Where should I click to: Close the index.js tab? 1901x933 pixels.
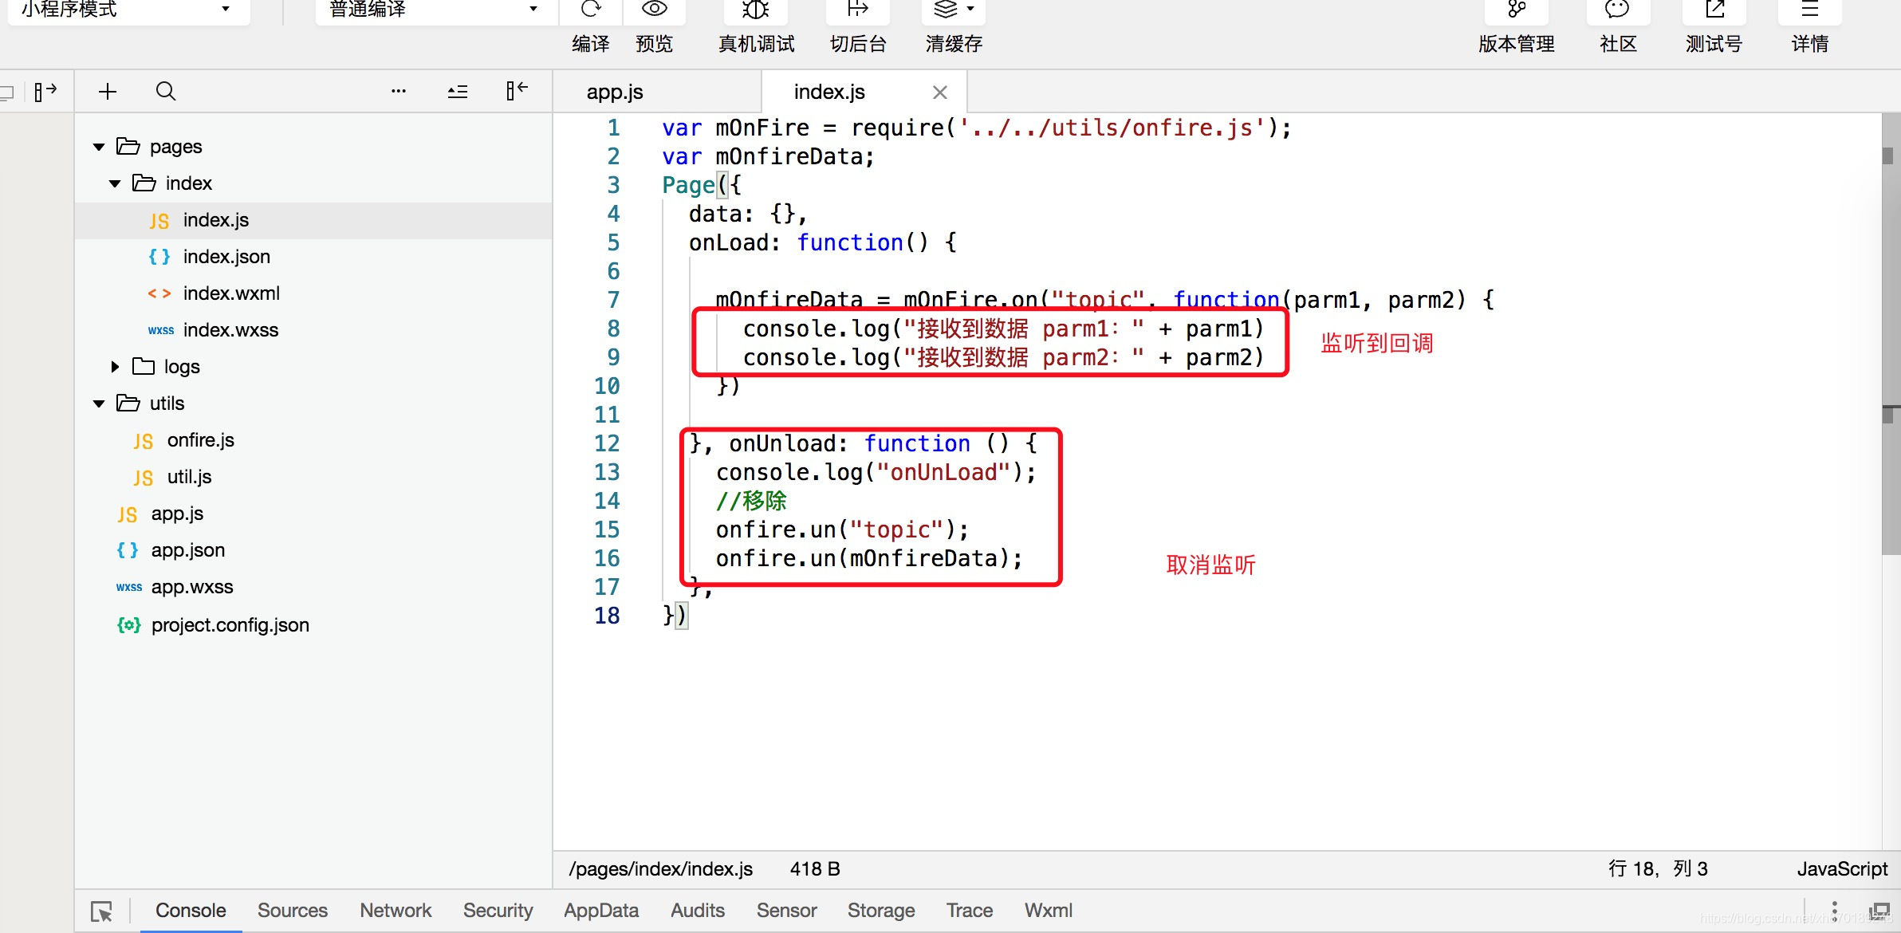[x=940, y=93]
